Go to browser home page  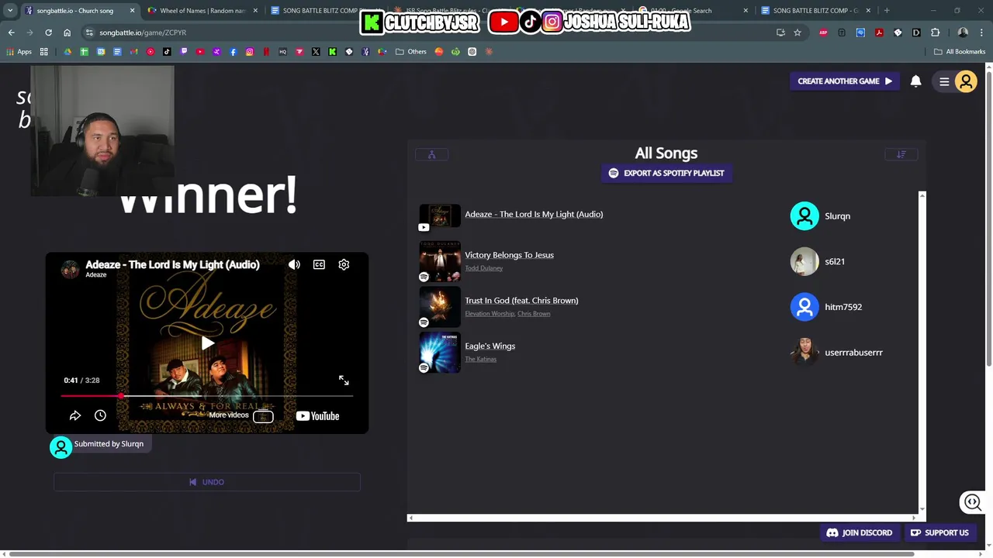tap(67, 33)
